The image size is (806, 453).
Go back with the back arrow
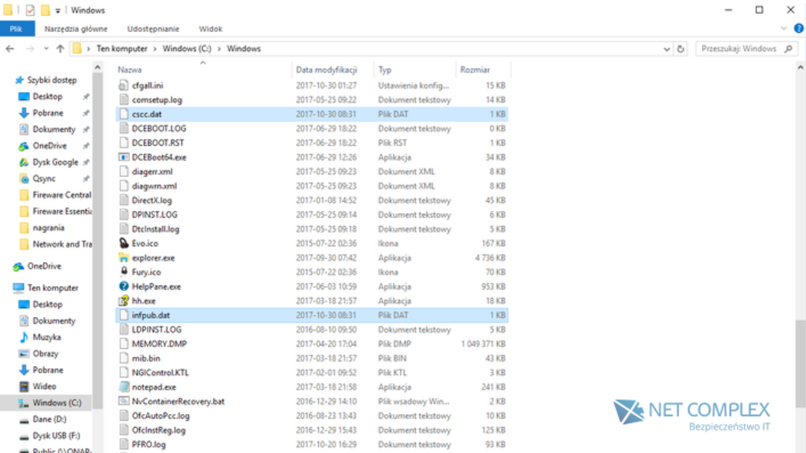(x=10, y=49)
